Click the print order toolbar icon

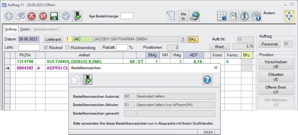coord(21,16)
